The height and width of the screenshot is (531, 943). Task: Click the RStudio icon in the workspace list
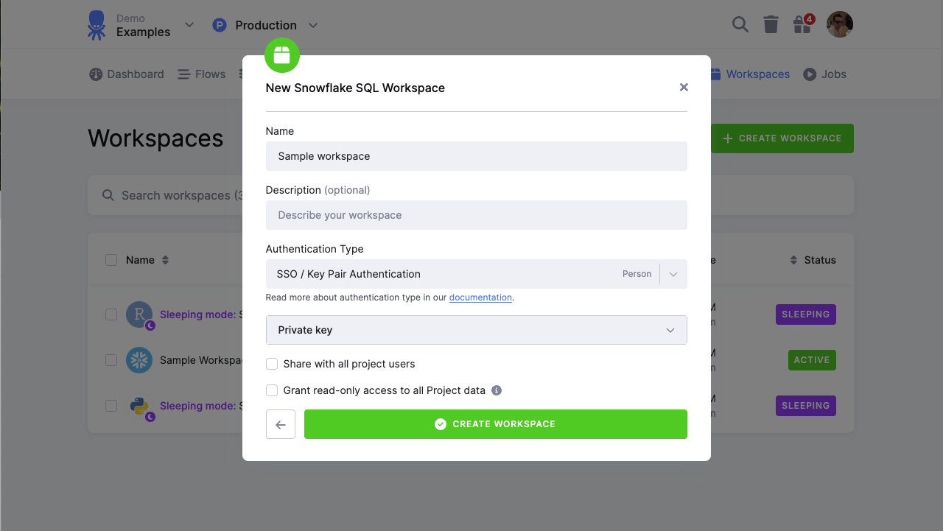point(139,314)
